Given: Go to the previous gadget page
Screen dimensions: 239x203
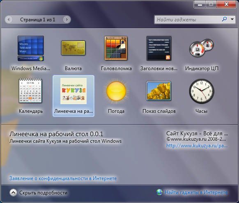Looking at the screenshot, I should (9, 19).
